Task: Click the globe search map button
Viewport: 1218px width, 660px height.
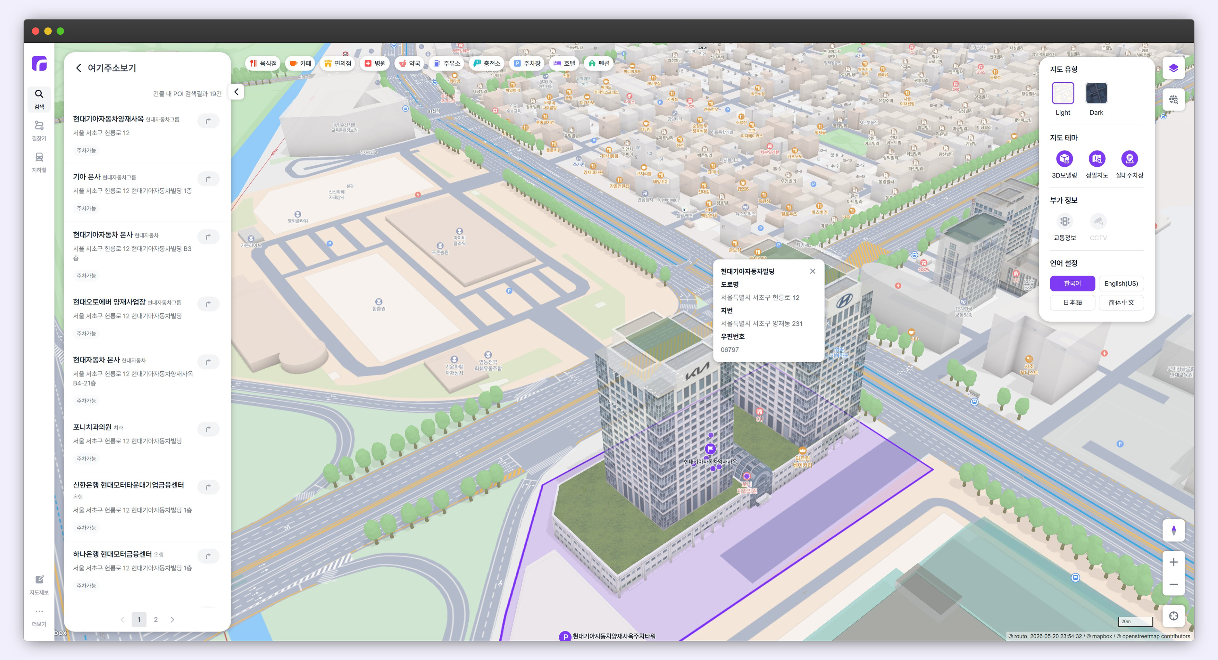Action: point(1173,99)
